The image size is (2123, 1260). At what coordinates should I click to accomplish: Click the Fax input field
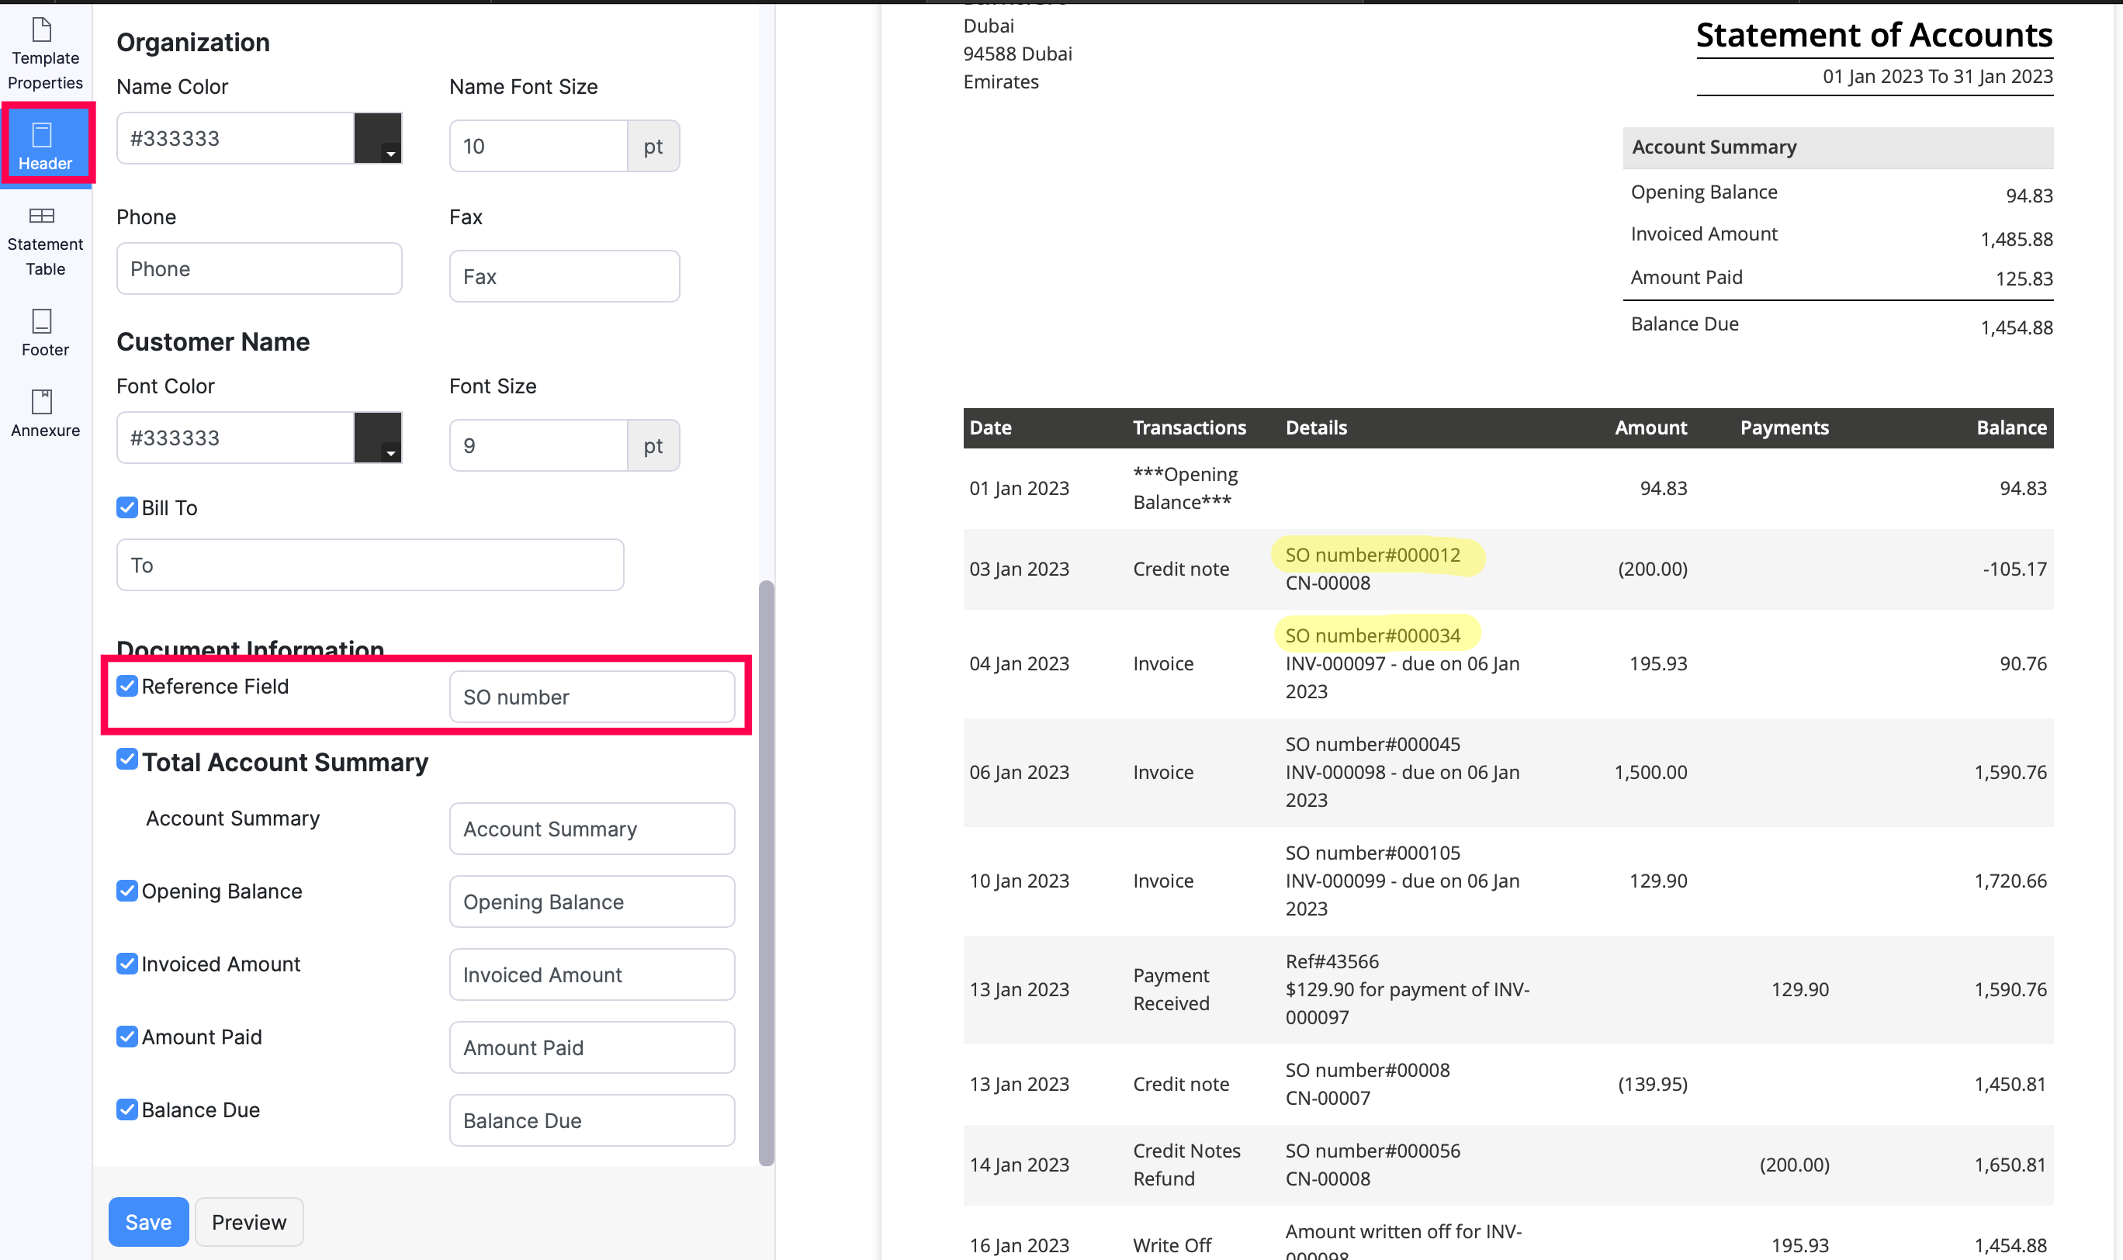(x=565, y=276)
